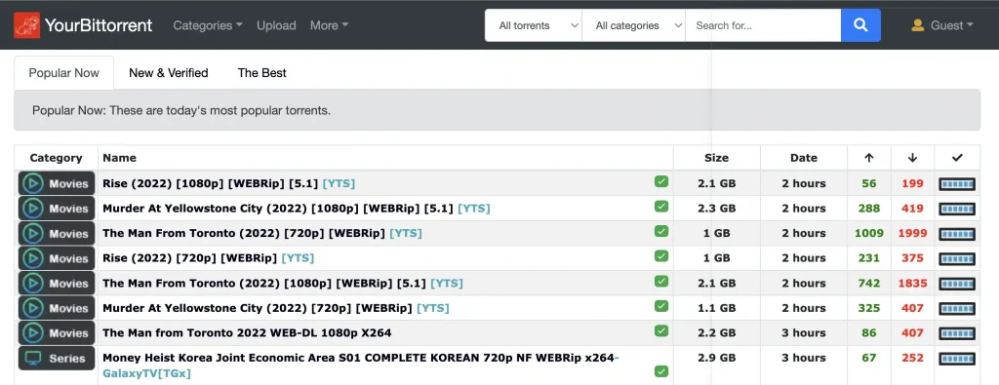Click verified green check for Rise 1080p

point(661,182)
